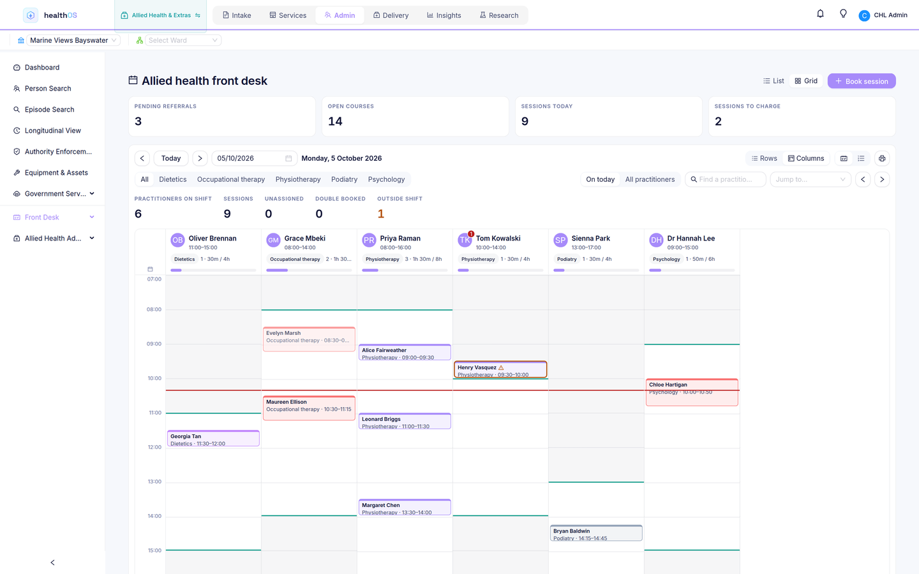Open the Jump to dropdown
The width and height of the screenshot is (919, 574).
click(811, 179)
